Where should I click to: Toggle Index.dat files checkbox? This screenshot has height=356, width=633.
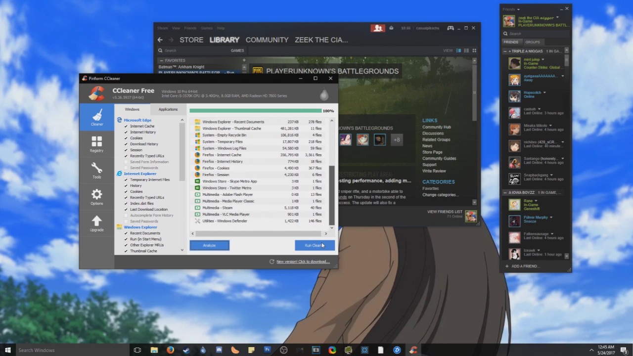(126, 203)
